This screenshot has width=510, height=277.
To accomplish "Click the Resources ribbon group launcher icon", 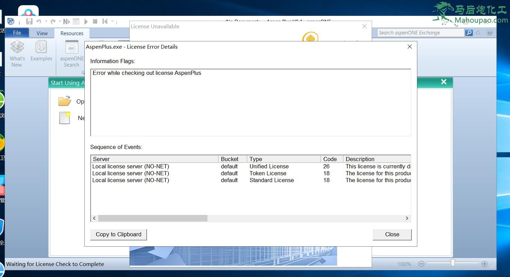I will (83, 72).
